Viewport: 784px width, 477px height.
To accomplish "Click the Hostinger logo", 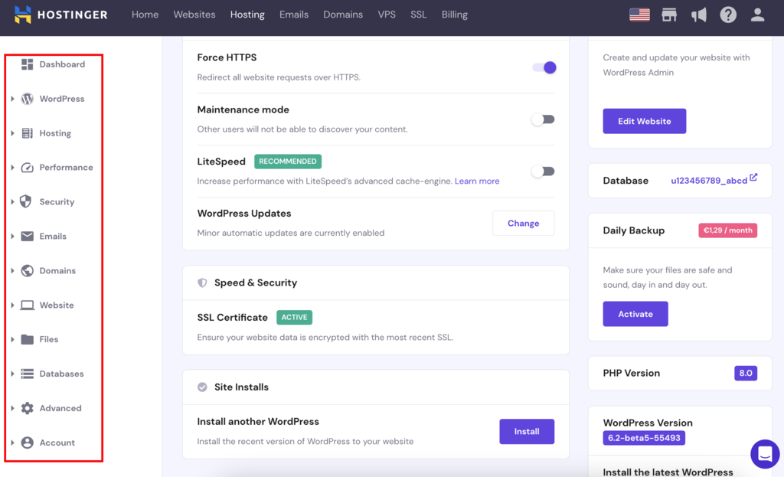I will coord(61,15).
